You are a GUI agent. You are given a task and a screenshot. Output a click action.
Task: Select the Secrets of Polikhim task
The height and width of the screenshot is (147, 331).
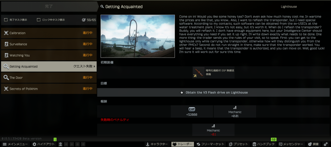(x=49, y=89)
